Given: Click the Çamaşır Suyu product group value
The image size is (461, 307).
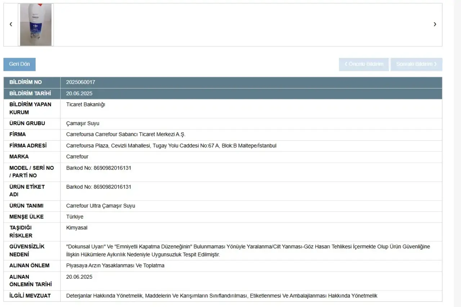Looking at the screenshot, I should tap(83, 123).
